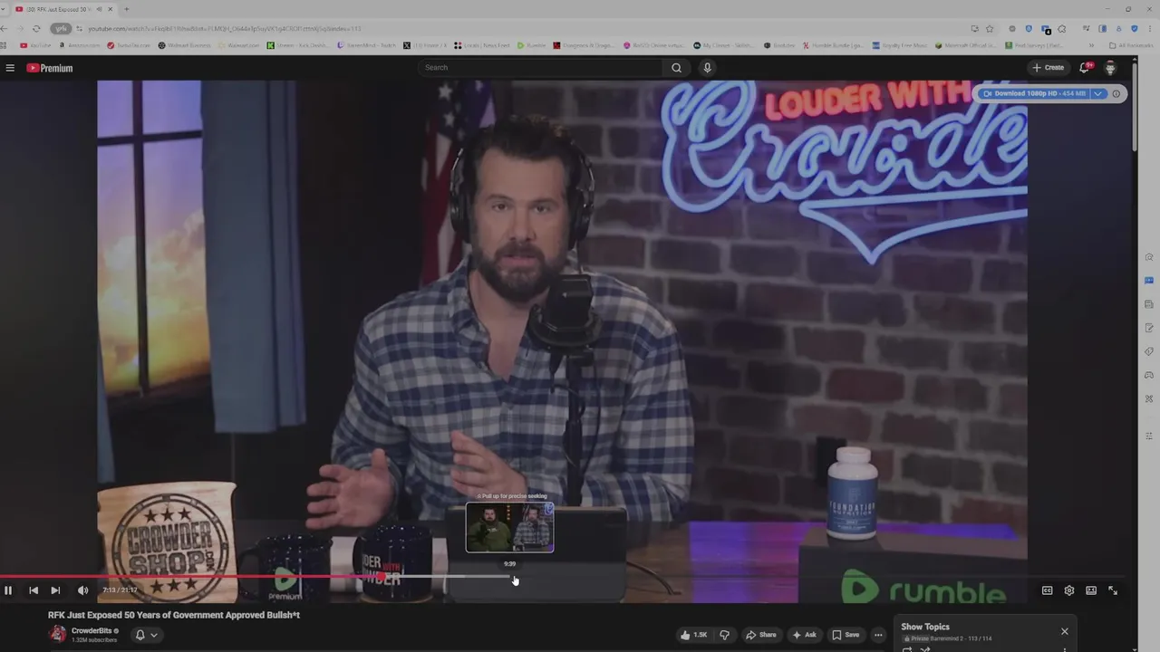This screenshot has width=1160, height=652.
Task: Open the Royalty Free Music bookmark
Action: click(902, 45)
